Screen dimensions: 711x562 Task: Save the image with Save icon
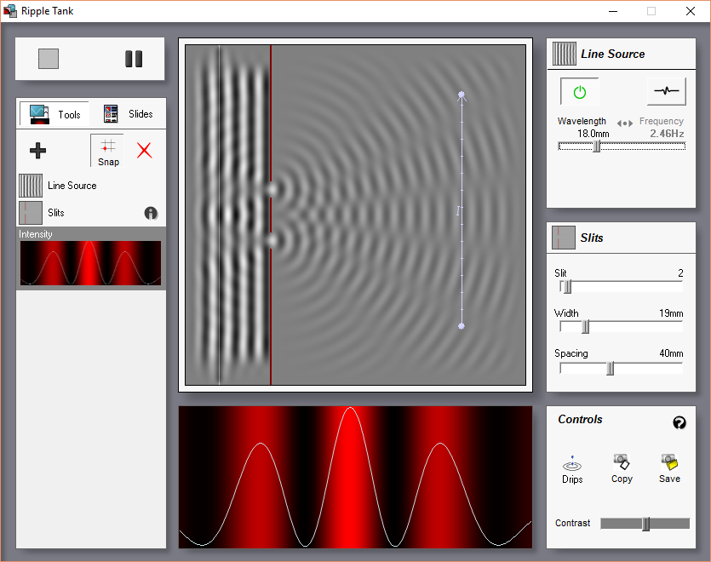coord(669,469)
